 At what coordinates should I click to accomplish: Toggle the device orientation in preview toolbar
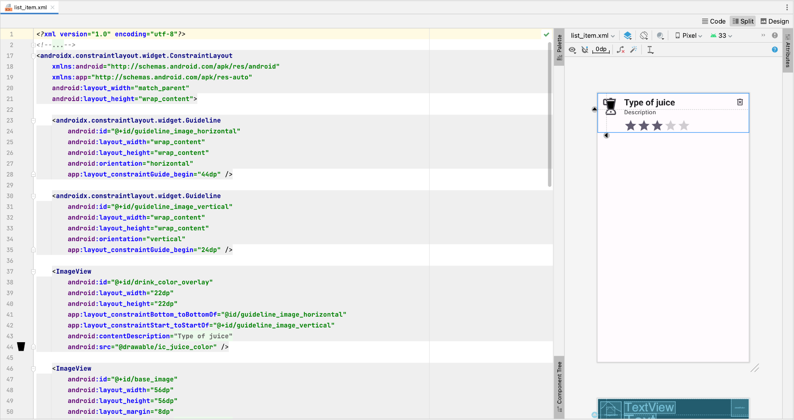click(644, 35)
